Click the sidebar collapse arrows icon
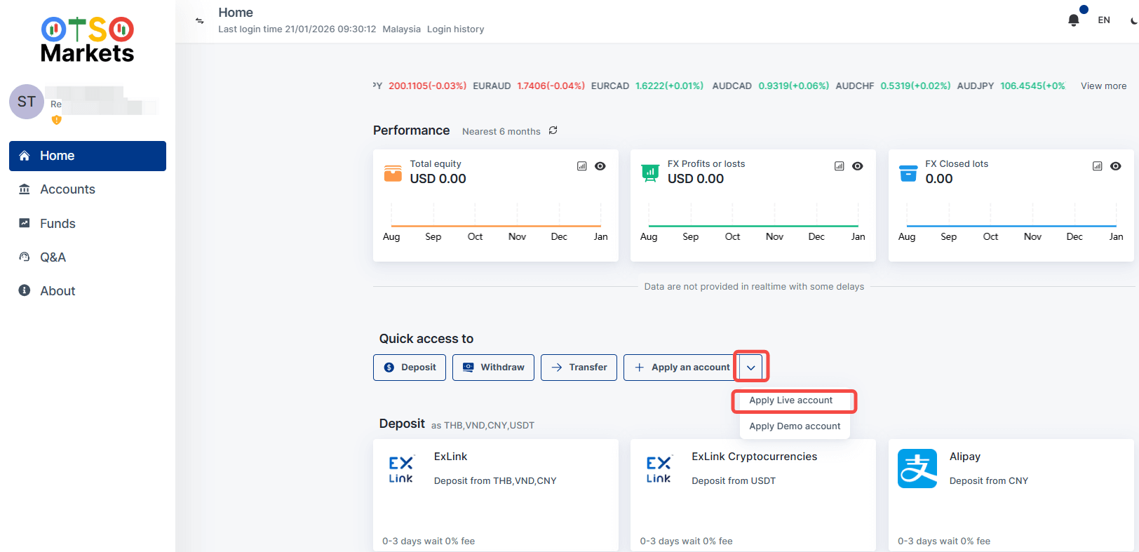 (x=200, y=21)
